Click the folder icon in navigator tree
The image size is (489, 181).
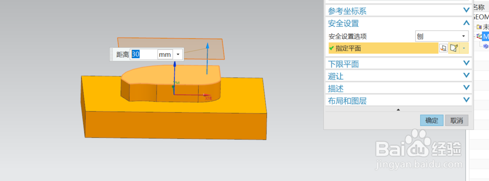point(479,27)
